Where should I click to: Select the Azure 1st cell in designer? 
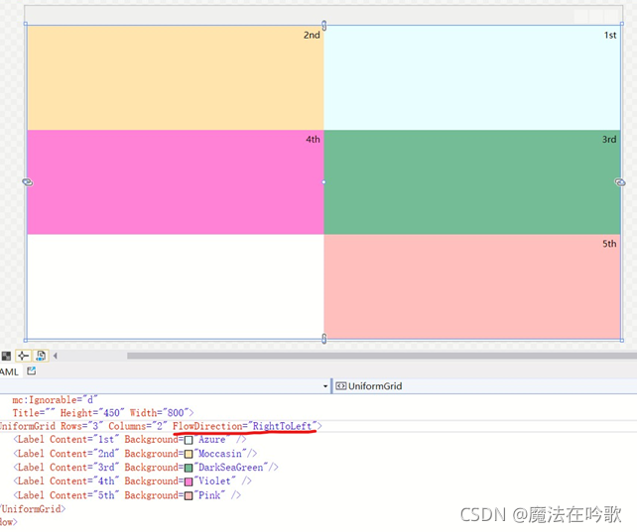point(472,78)
